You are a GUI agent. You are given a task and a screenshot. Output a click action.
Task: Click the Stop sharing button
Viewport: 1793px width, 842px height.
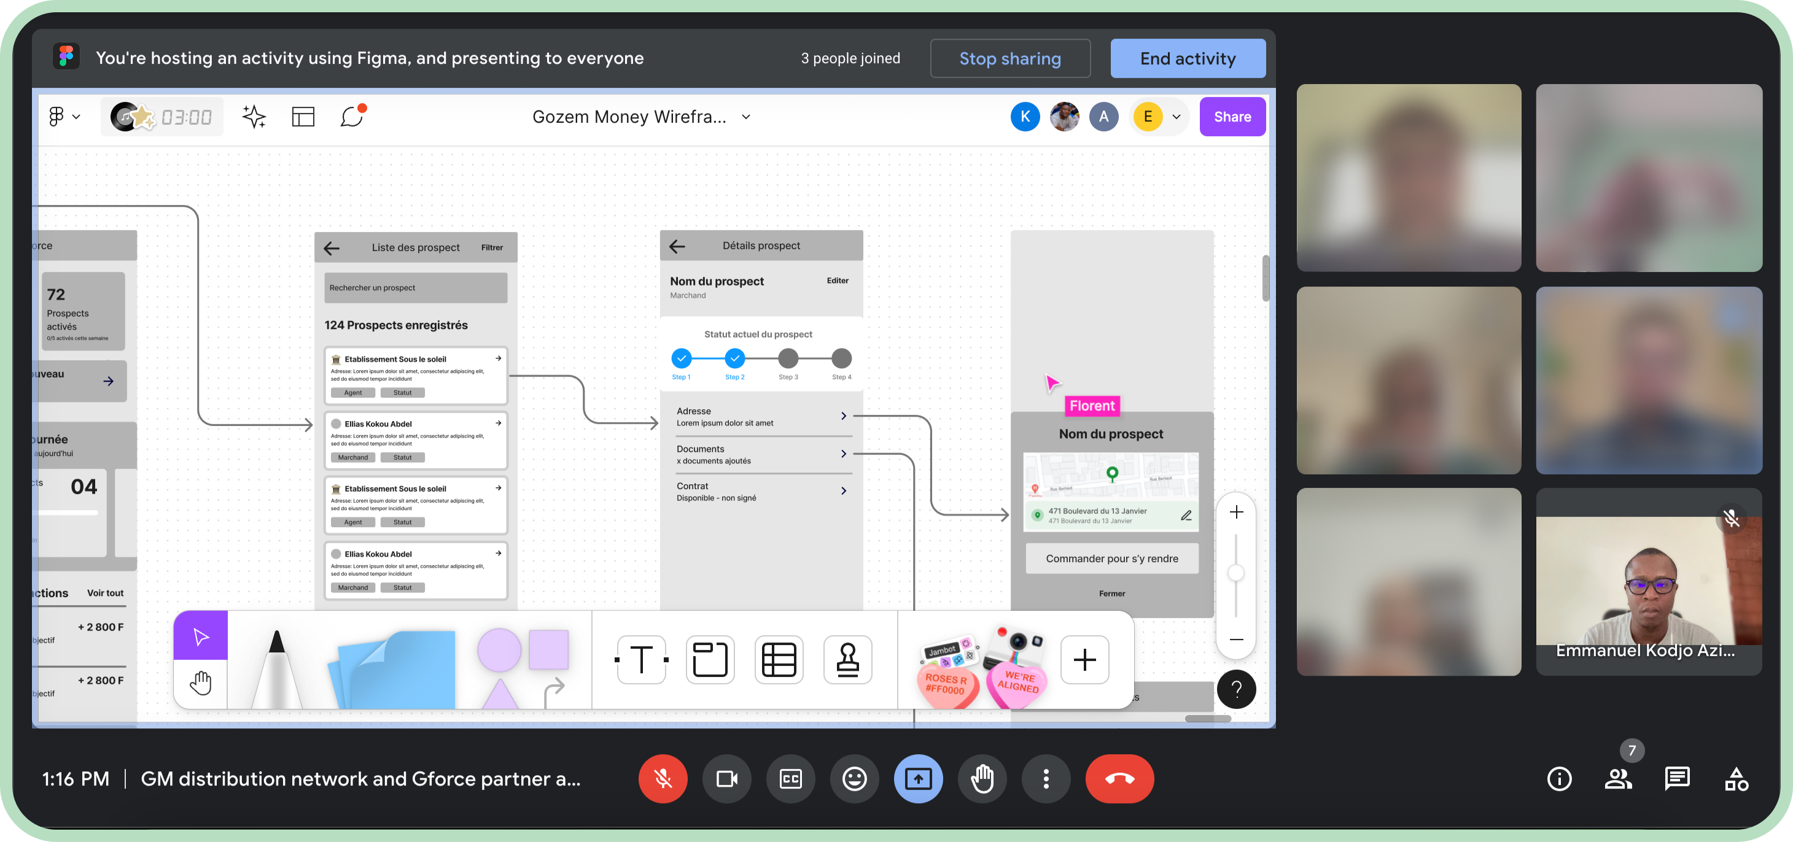click(x=1009, y=58)
